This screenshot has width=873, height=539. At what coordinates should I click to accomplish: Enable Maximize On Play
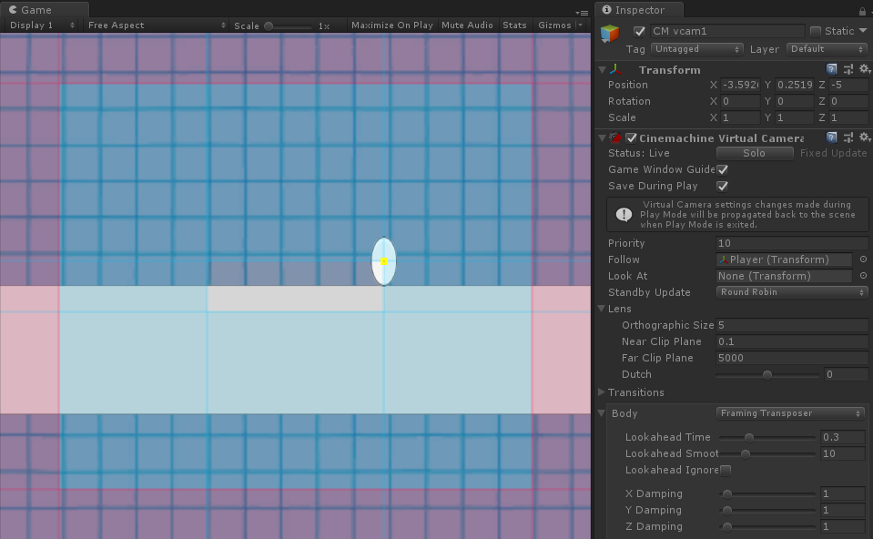(391, 25)
